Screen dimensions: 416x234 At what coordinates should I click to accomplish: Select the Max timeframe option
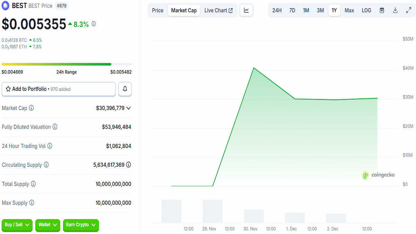tap(349, 10)
